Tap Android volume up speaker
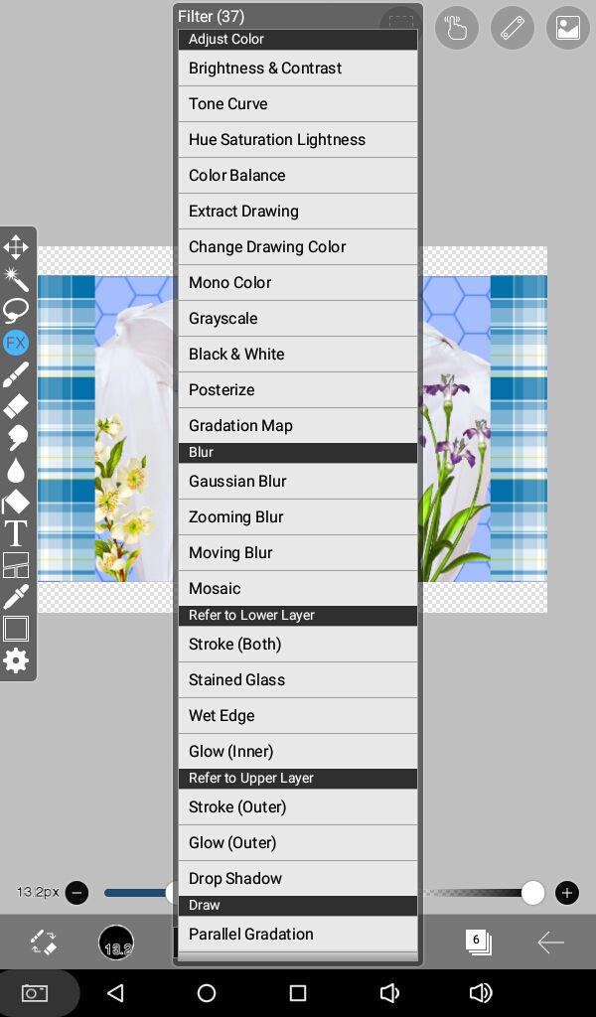 (x=481, y=993)
